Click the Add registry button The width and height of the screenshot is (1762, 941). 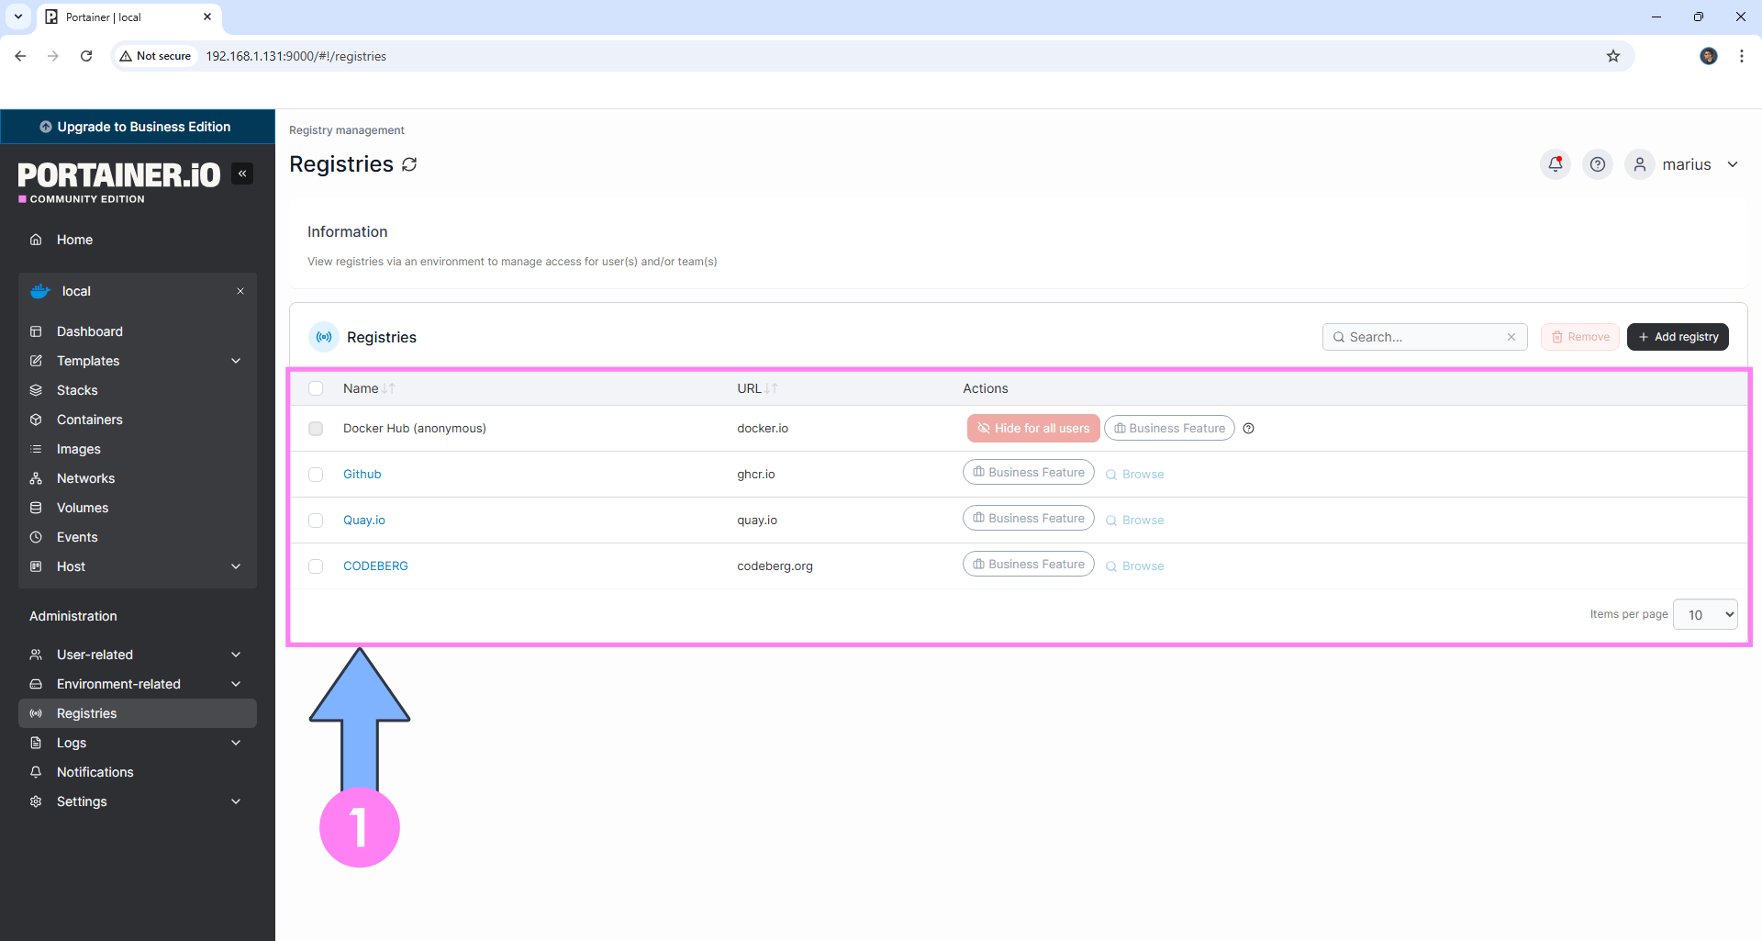point(1678,336)
